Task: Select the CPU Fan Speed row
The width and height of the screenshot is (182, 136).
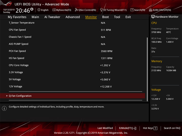Action: (73, 30)
